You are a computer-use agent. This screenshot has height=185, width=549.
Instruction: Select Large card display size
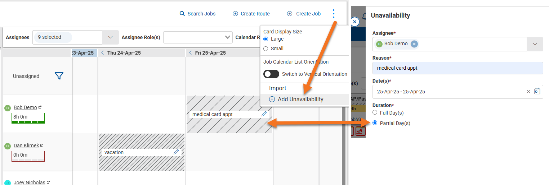coord(266,39)
